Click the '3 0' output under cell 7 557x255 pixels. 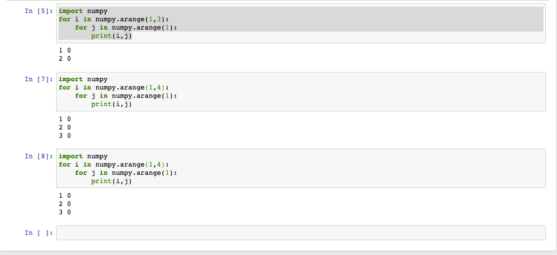coord(64,135)
